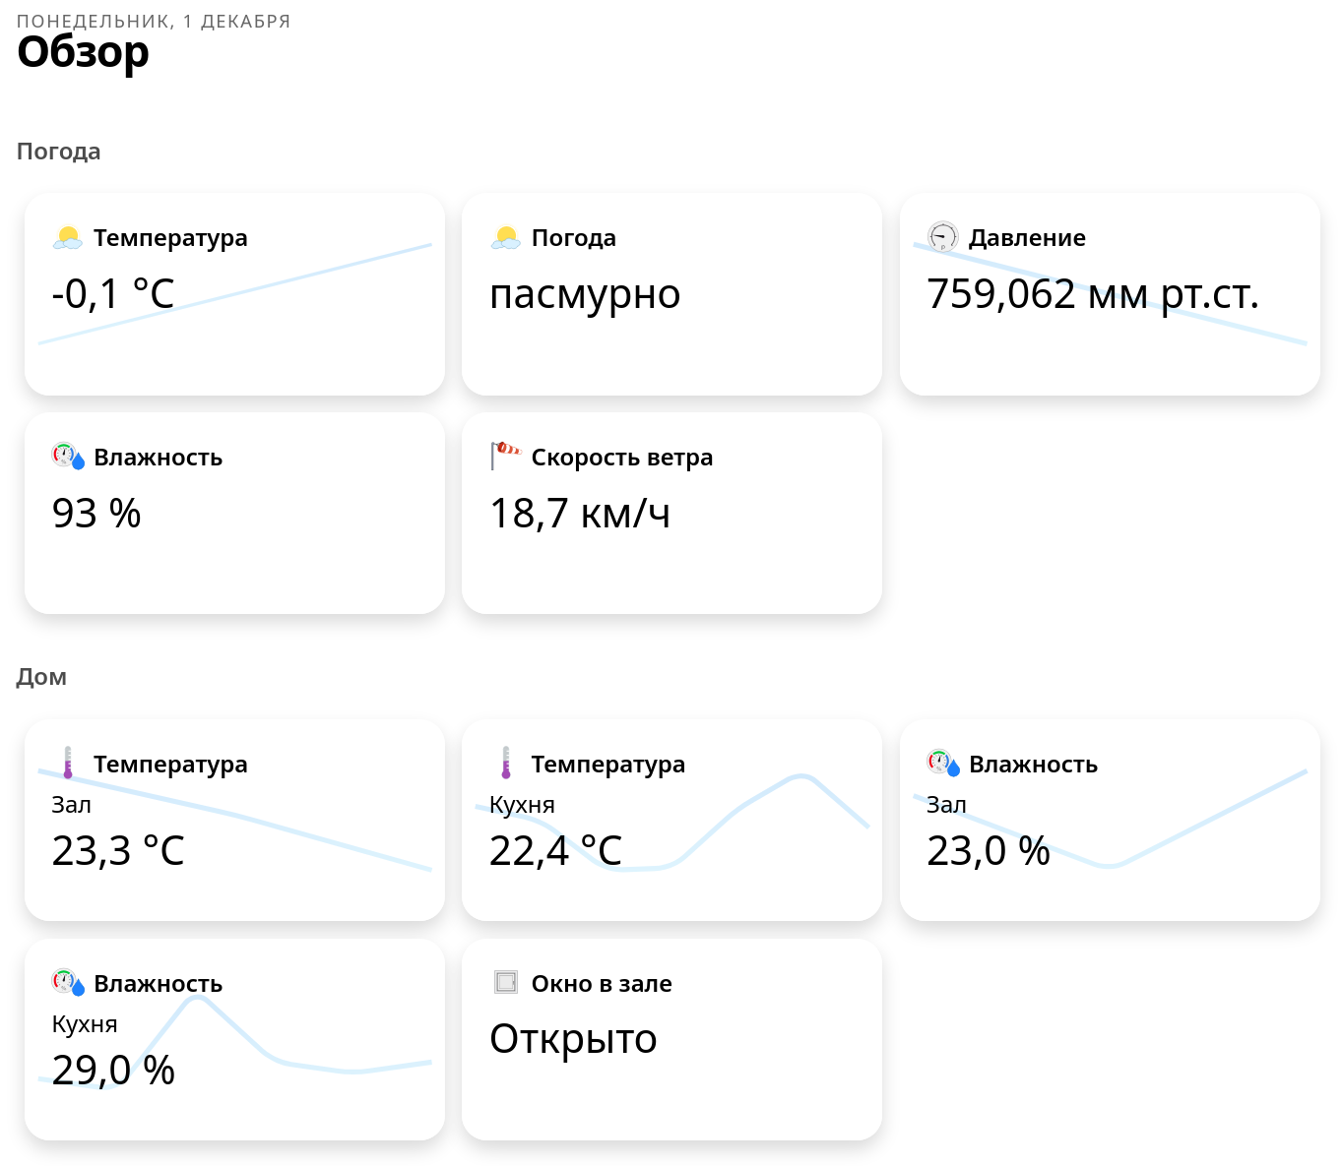This screenshot has height=1166, width=1342.
Task: Click the weather temperature sun-cloud icon
Action: click(68, 238)
